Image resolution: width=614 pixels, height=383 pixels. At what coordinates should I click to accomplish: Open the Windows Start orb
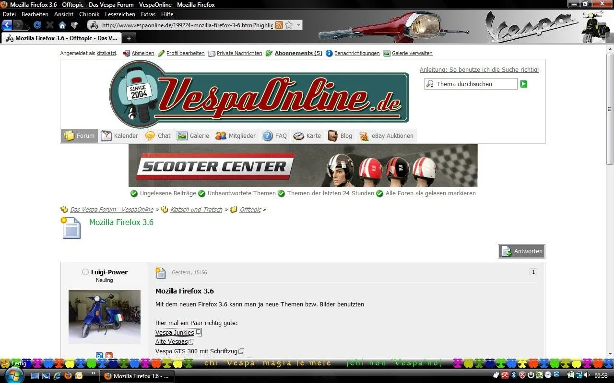(14, 375)
